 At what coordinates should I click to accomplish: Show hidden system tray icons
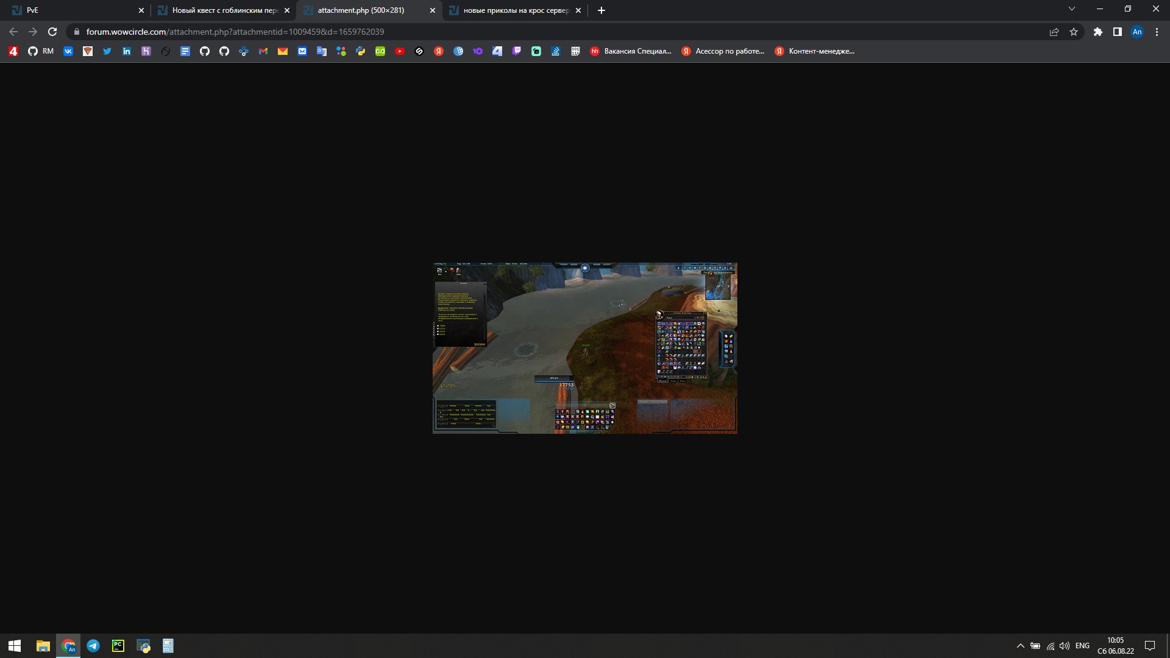(1021, 646)
